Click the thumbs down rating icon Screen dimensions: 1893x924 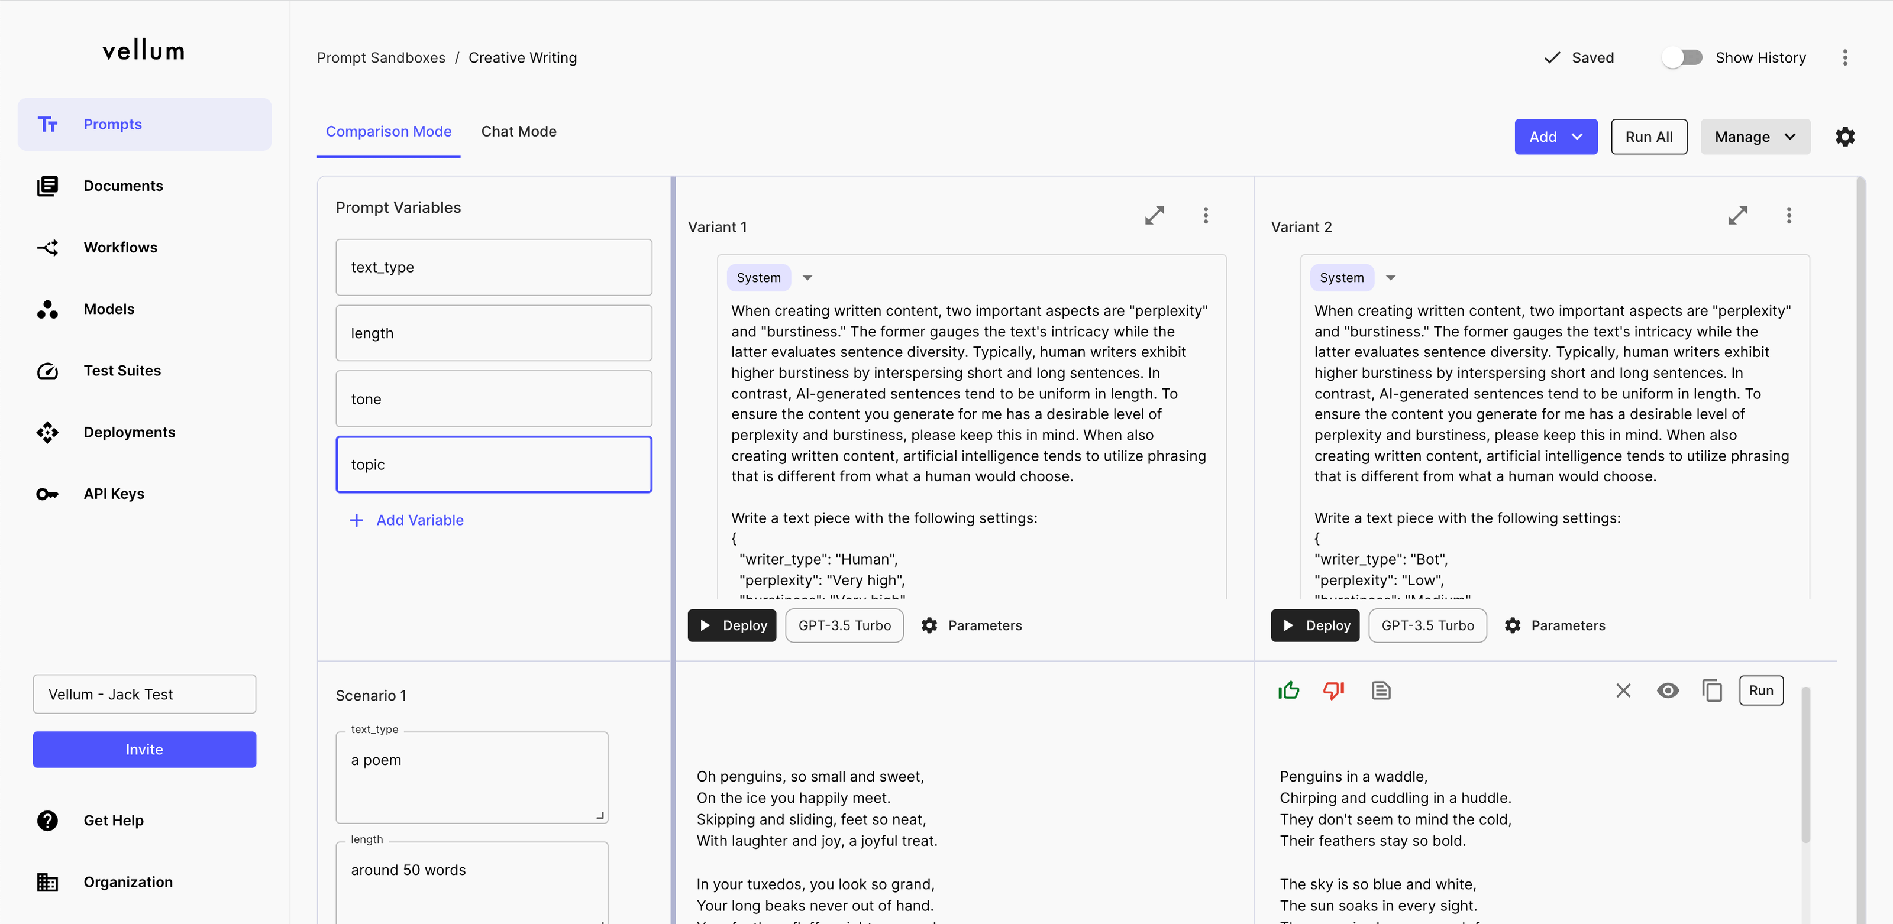point(1333,690)
